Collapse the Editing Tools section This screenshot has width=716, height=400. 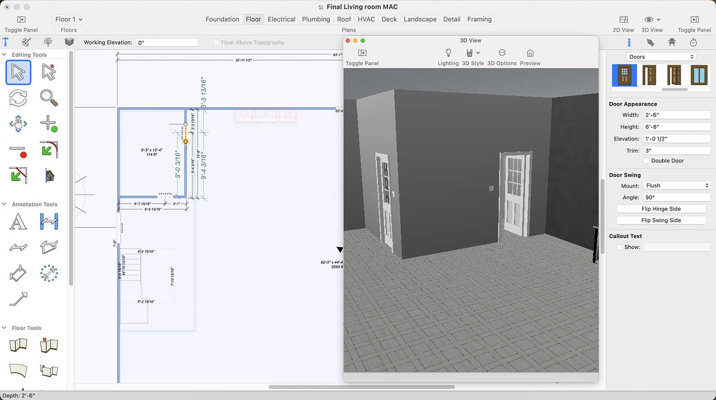pyautogui.click(x=4, y=55)
